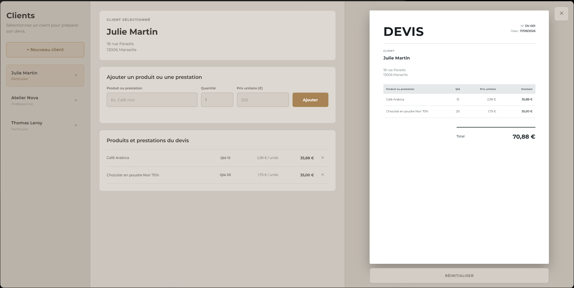Click the date 17/09/2026 on the devis
574x288 pixels.
point(527,31)
